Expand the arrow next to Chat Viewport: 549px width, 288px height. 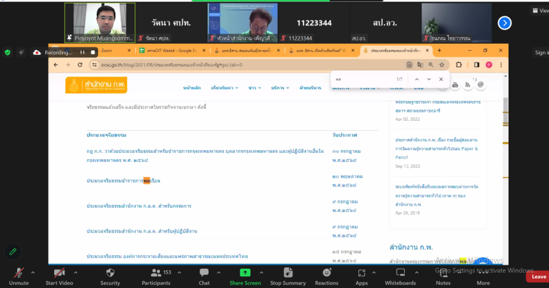click(x=218, y=272)
